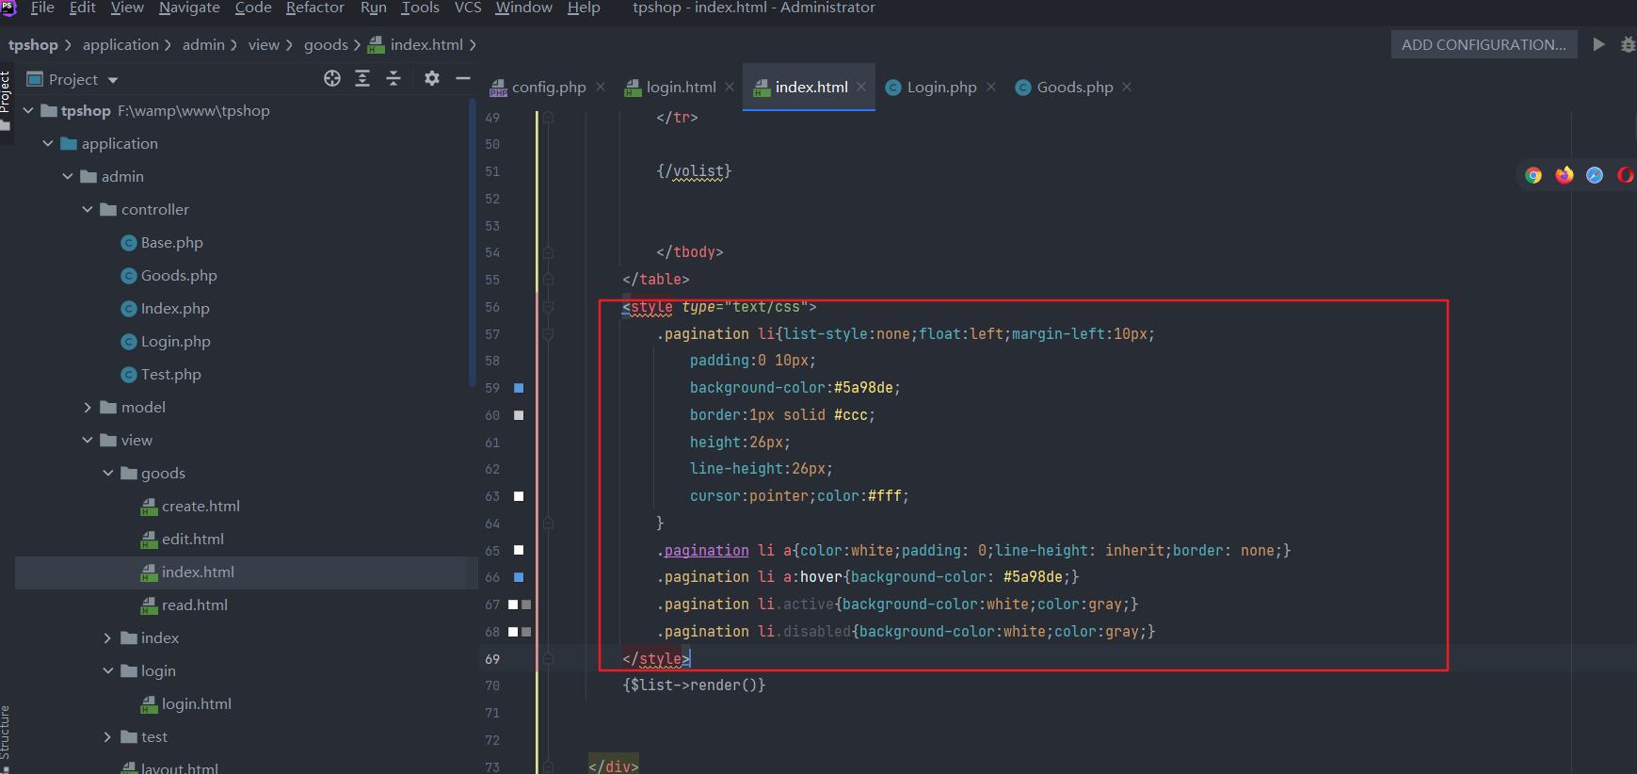The height and width of the screenshot is (774, 1637).
Task: Close the Goods.php editor tab
Action: [x=1127, y=87]
